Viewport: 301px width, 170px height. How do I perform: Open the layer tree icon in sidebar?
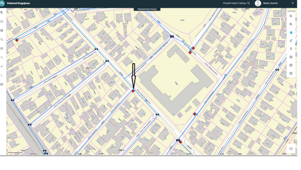pyautogui.click(x=2, y=39)
